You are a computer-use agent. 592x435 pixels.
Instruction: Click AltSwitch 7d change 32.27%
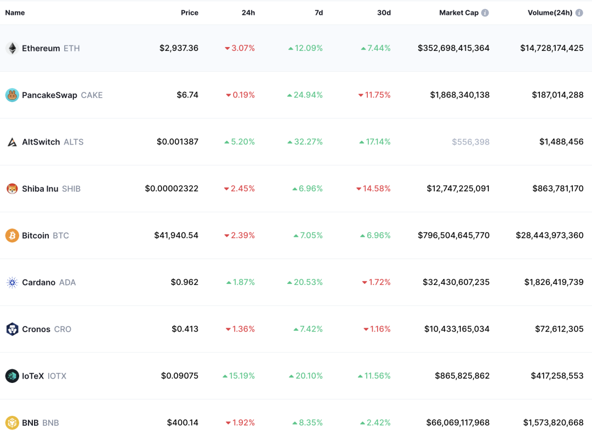click(x=305, y=142)
